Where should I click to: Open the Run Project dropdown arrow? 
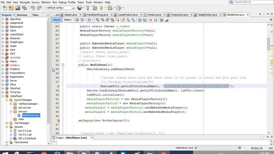point(105,8)
